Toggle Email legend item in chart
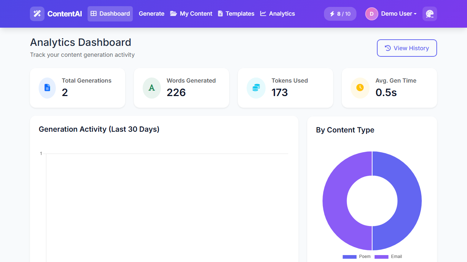This screenshot has width=467, height=262. click(389, 257)
